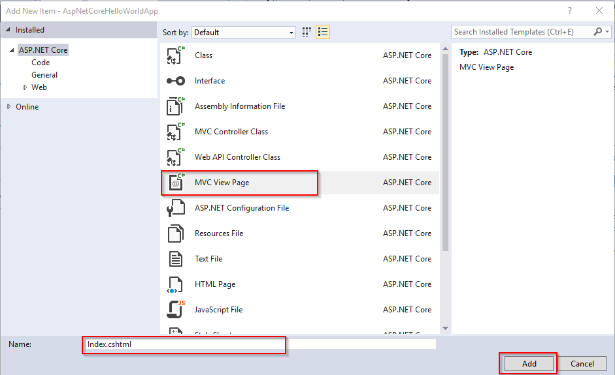This screenshot has width=615, height=375.
Task: Click the search magnifier icon
Action: click(x=598, y=32)
